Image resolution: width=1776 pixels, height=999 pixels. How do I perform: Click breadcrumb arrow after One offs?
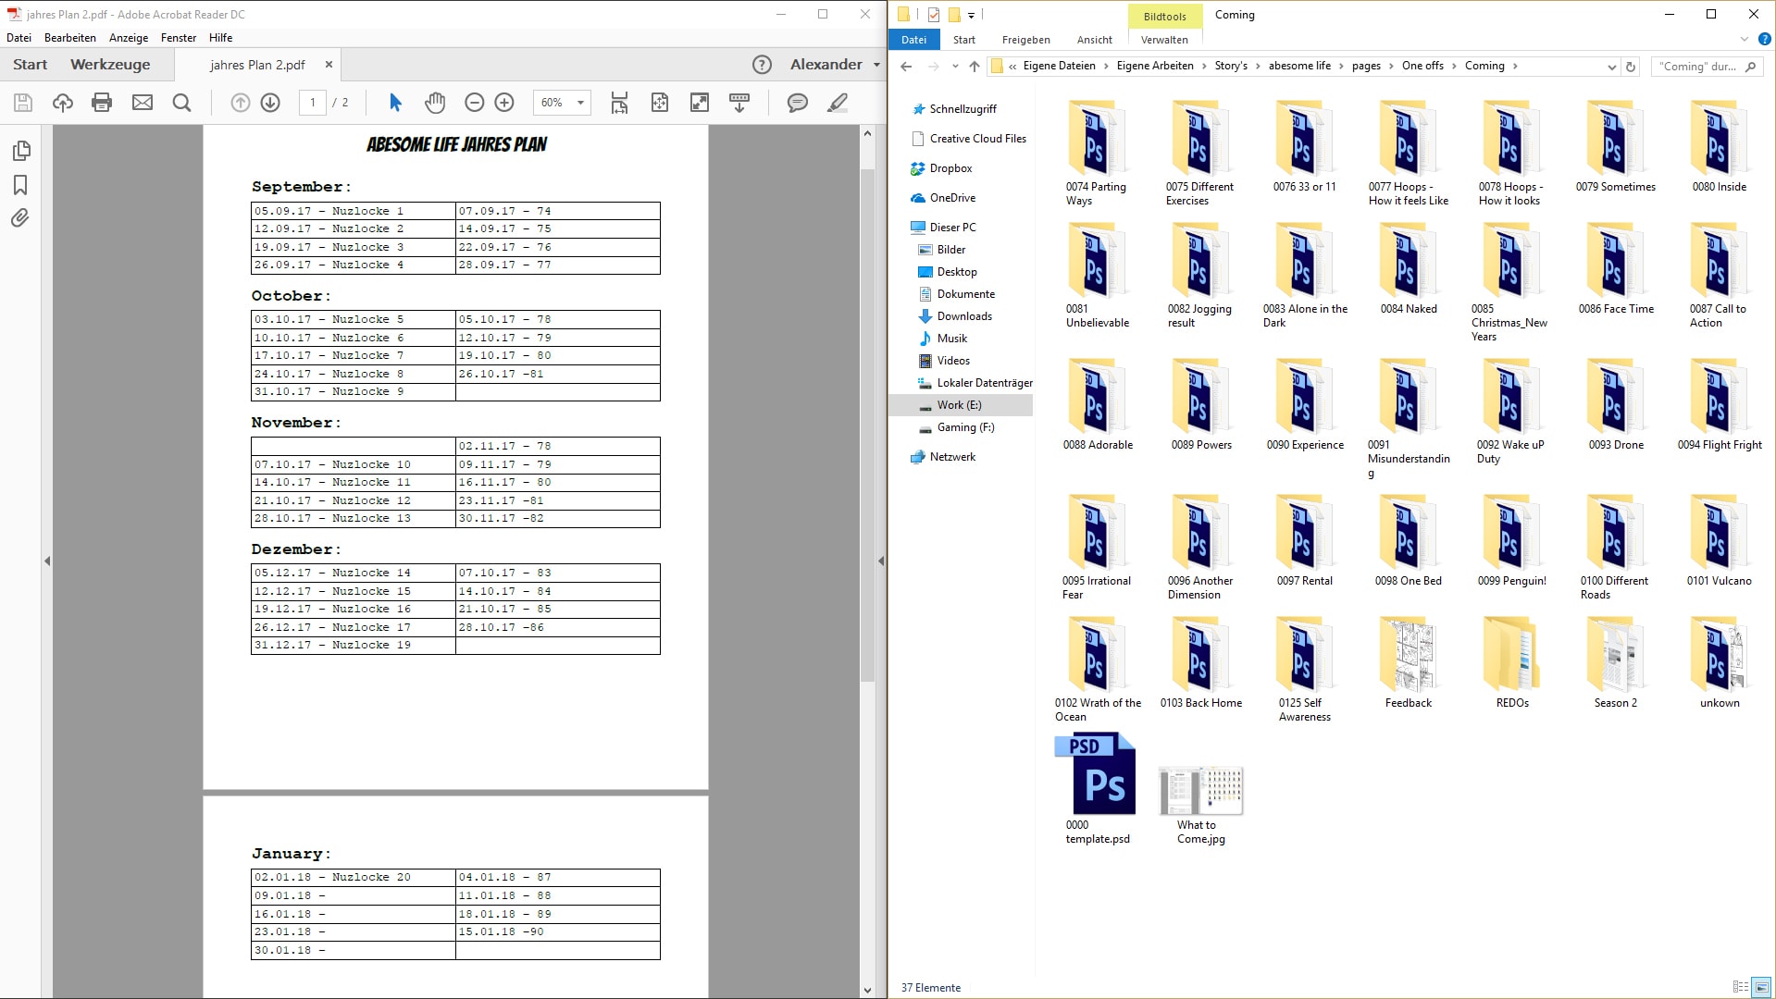click(1454, 67)
